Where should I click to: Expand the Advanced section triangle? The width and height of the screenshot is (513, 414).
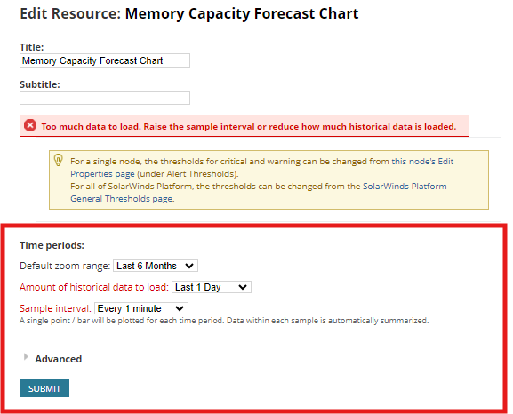pos(26,357)
